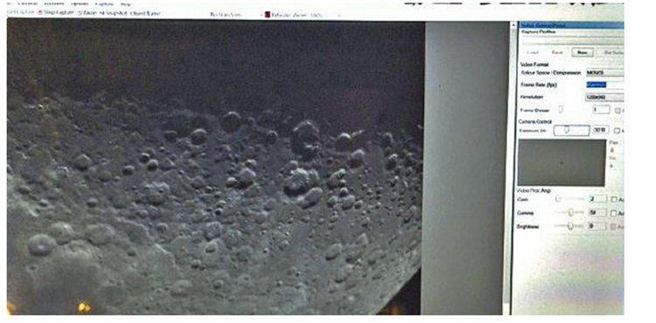This screenshot has height=323, width=656.
Task: Open the Zoom 100% dropdown
Action: (324, 15)
